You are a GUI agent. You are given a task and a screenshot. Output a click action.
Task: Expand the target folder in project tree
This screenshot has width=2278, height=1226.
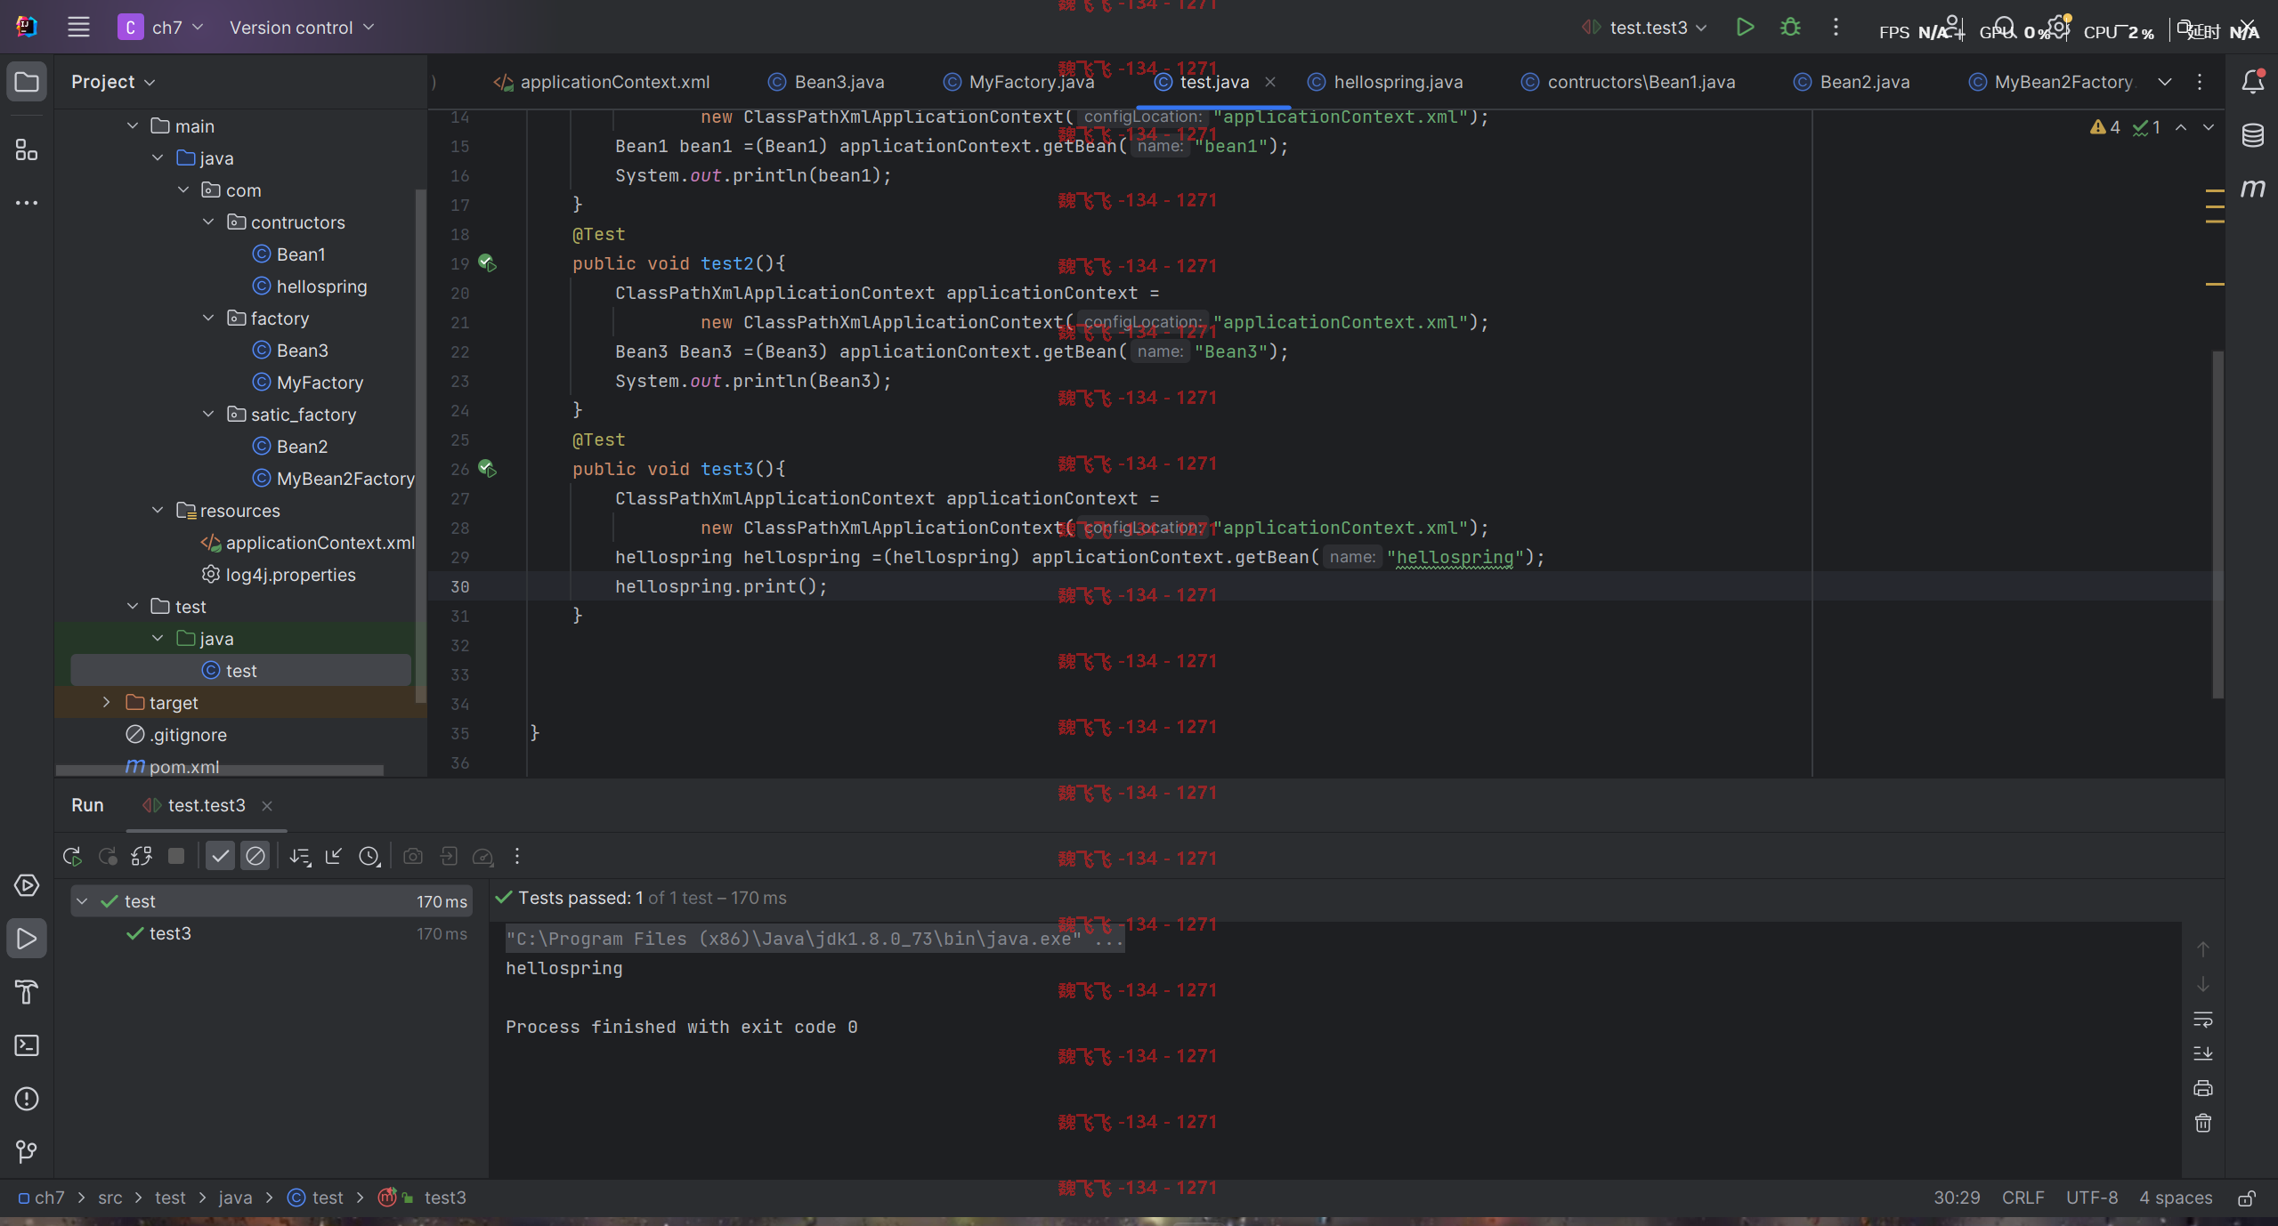(107, 702)
